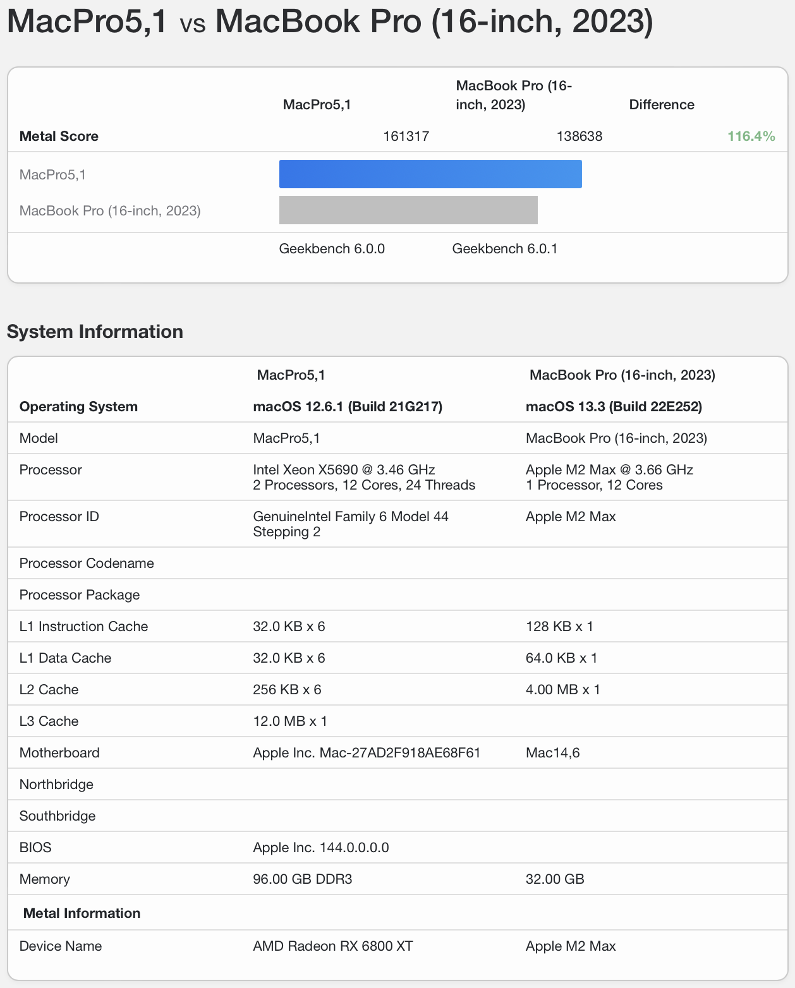This screenshot has width=795, height=988.
Task: Click the Processor Codename row label
Action: click(87, 563)
